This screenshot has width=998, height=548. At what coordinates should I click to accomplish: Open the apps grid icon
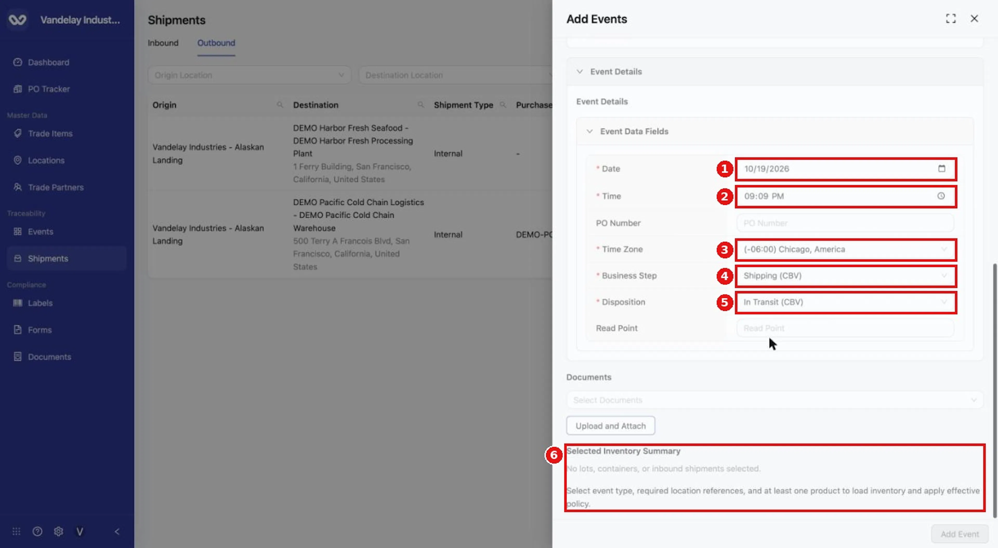tap(16, 531)
